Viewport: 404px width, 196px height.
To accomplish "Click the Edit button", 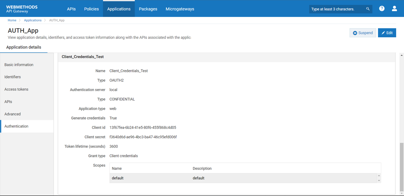I will click(387, 33).
